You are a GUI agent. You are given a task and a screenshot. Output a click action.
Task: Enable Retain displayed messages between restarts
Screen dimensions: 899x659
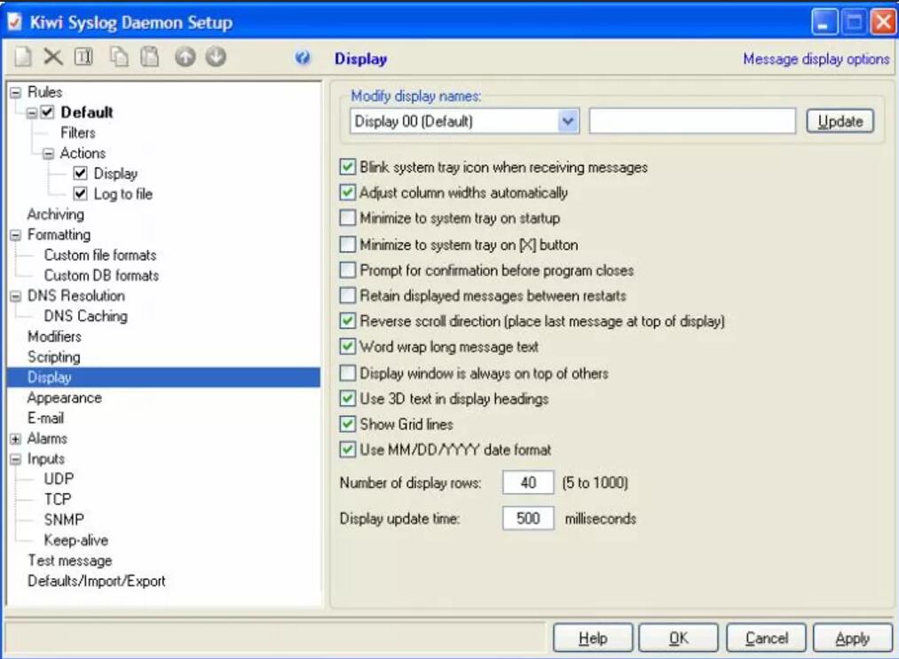pyautogui.click(x=348, y=295)
